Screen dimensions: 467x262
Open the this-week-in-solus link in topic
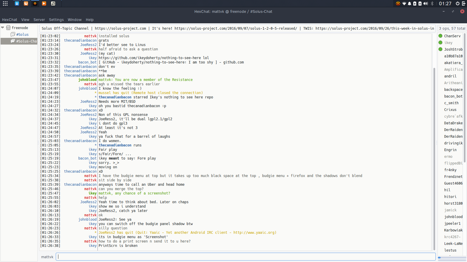[375, 28]
